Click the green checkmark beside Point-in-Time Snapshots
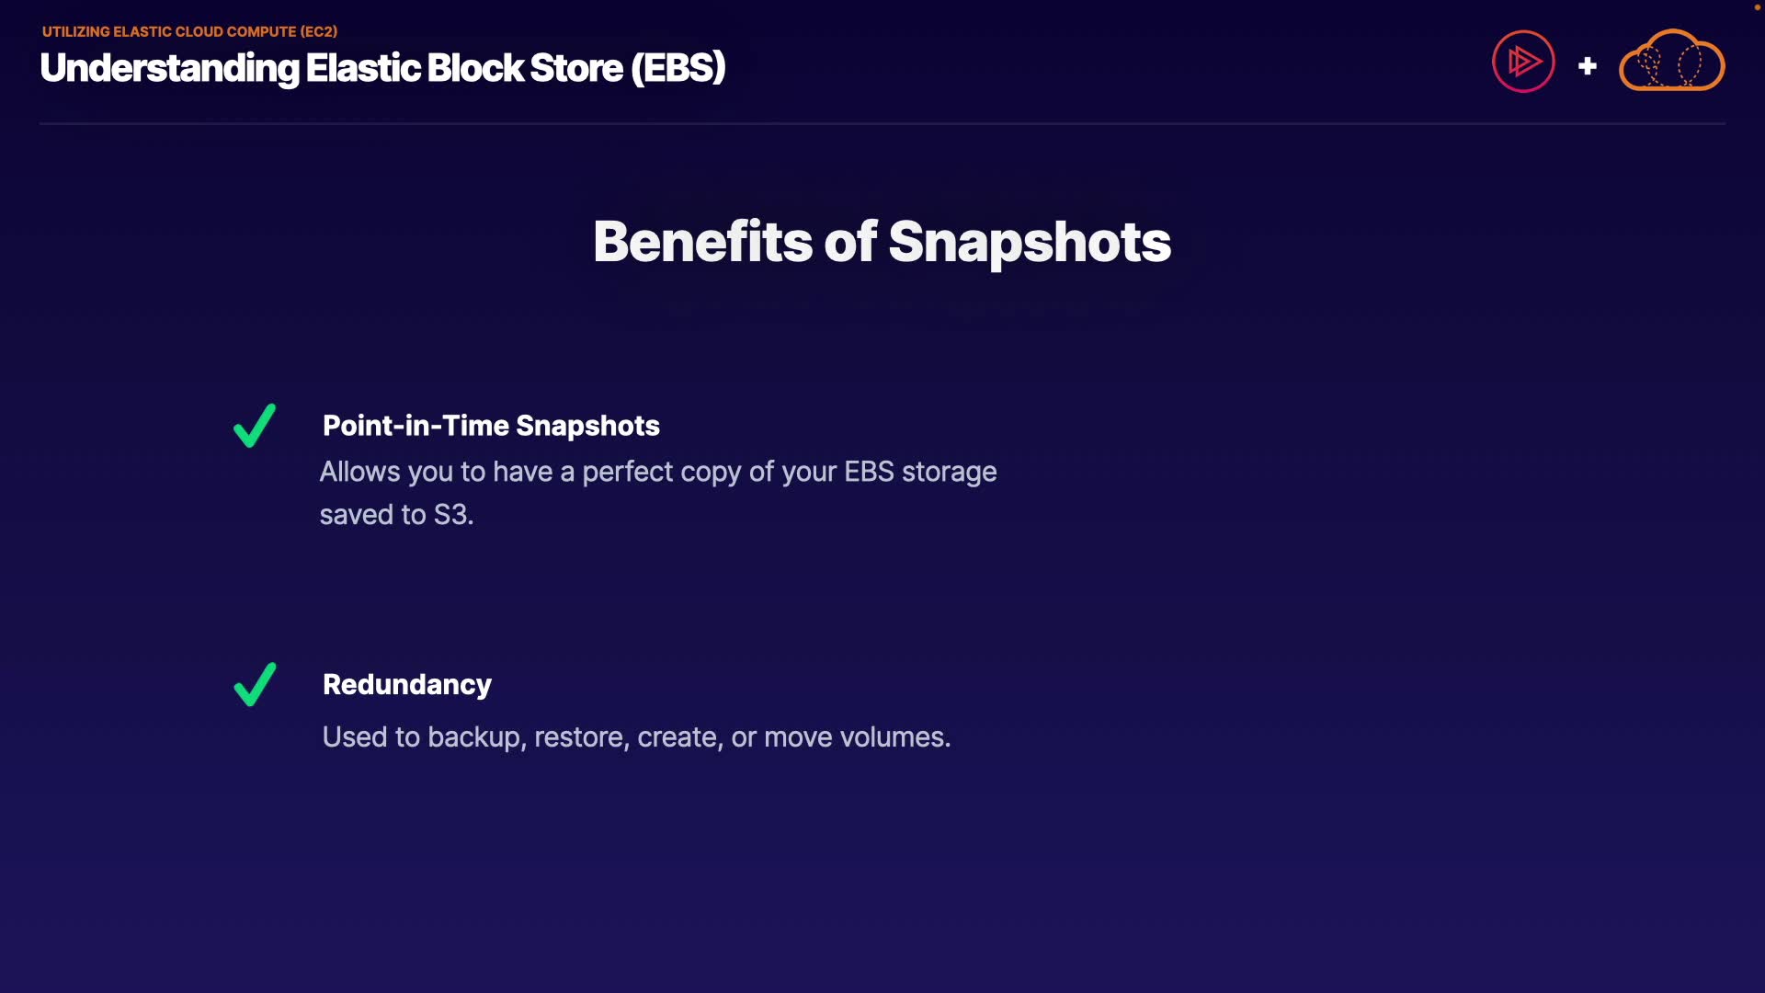The width and height of the screenshot is (1765, 993). tap(255, 426)
